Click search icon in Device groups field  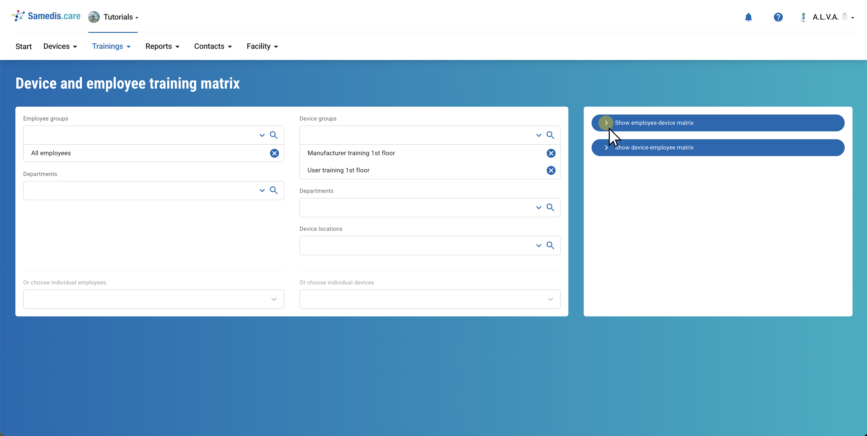pyautogui.click(x=550, y=135)
